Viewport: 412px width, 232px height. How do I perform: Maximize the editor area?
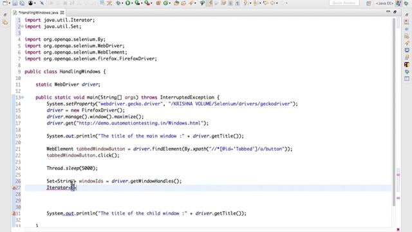[x=395, y=12]
